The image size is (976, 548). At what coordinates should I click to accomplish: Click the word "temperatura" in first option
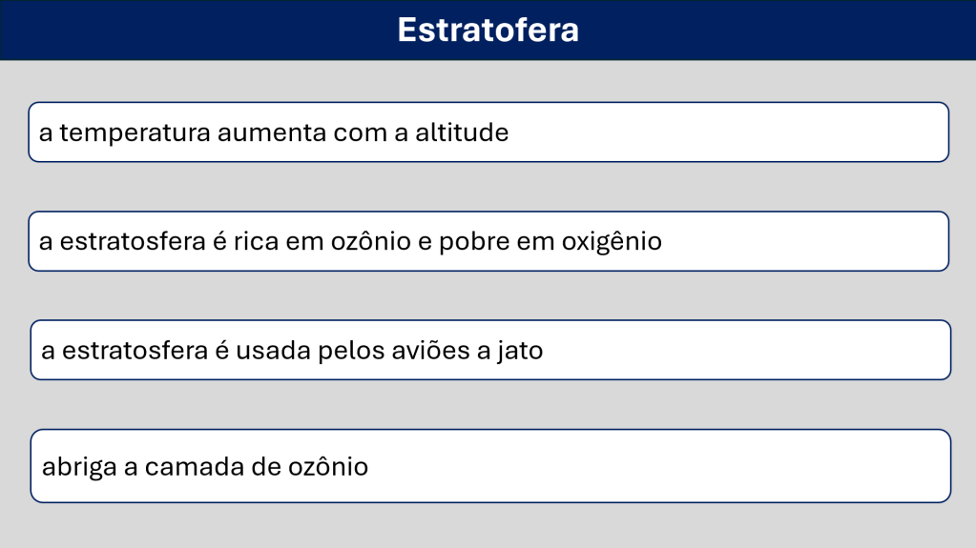pos(135,132)
